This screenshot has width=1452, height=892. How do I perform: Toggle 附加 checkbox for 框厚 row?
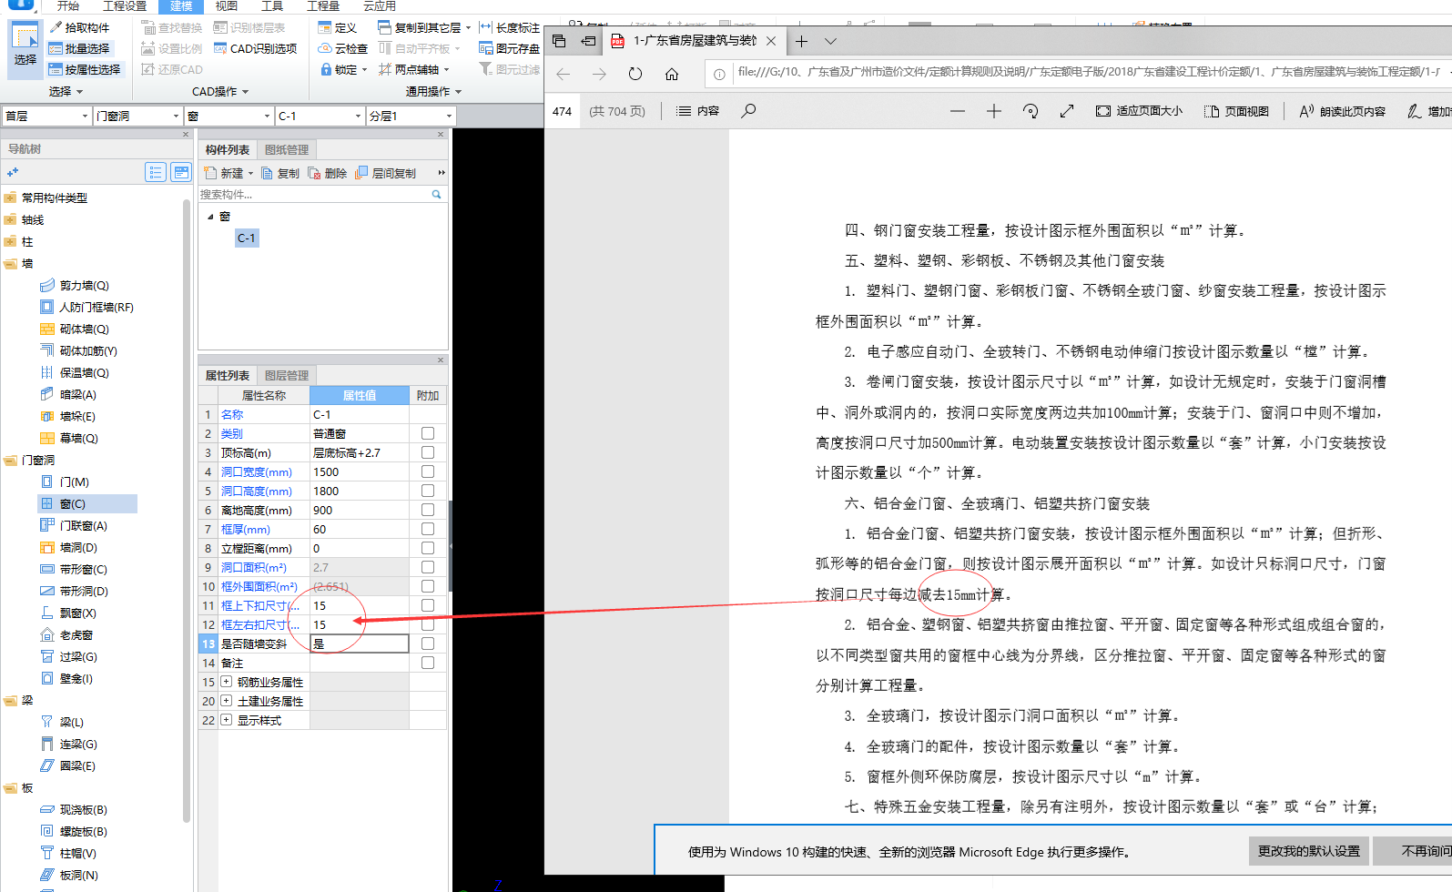pyautogui.click(x=428, y=529)
